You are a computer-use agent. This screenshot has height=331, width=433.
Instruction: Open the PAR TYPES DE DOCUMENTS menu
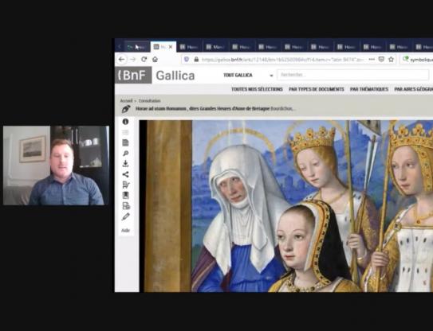(317, 89)
